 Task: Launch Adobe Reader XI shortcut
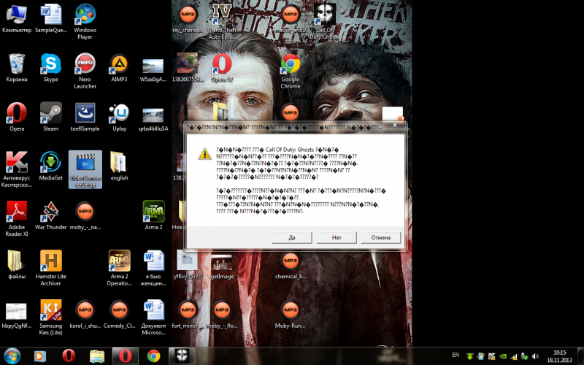click(x=16, y=218)
